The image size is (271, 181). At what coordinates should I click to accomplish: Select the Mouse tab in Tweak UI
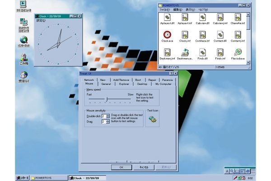click(89, 84)
